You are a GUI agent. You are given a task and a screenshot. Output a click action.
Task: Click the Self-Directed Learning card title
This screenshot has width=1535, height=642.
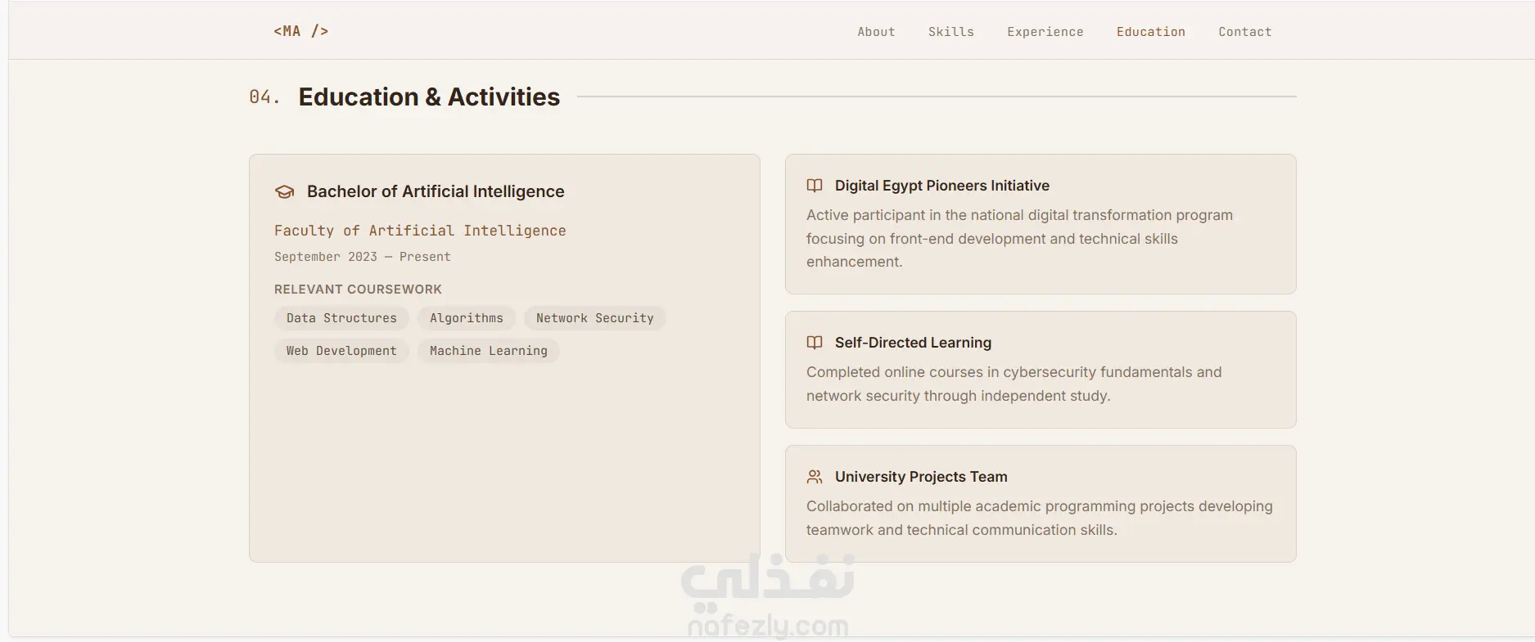pos(913,343)
